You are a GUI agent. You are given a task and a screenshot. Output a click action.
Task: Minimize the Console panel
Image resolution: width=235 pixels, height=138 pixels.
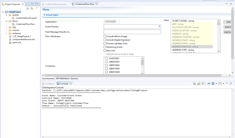pos(227,83)
